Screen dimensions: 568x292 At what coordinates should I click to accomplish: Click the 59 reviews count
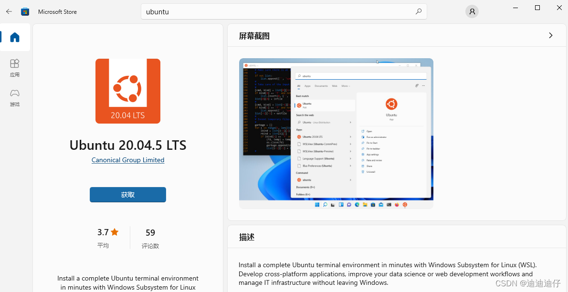click(150, 232)
